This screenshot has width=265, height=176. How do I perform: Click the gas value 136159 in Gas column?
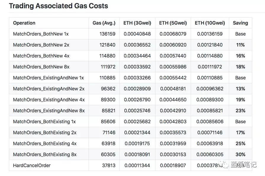(x=108, y=34)
